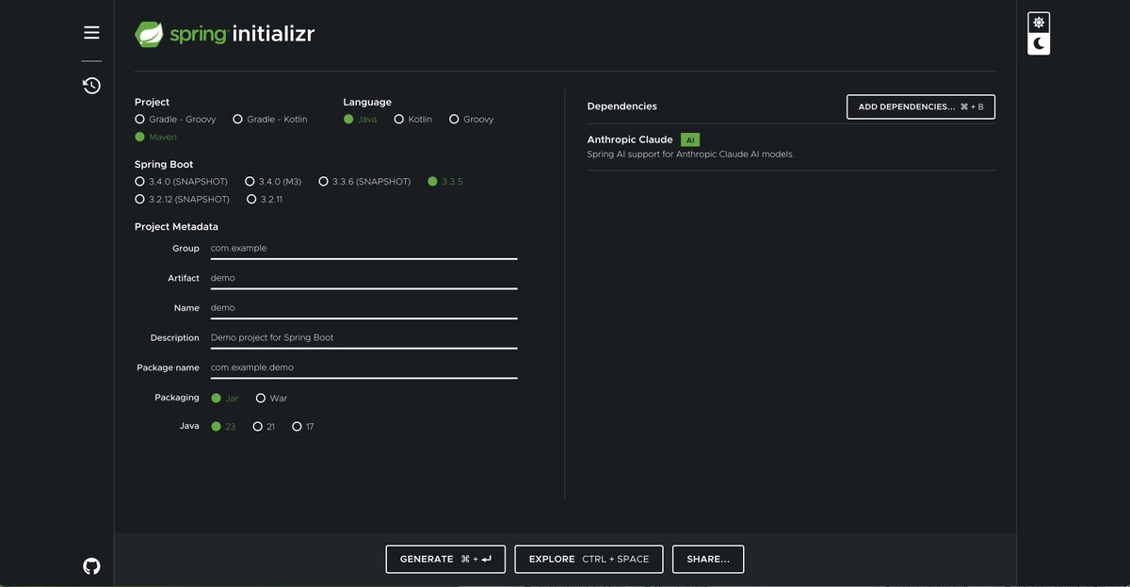Edit the Name field
Viewport: 1130px width, 587px height.
(363, 308)
